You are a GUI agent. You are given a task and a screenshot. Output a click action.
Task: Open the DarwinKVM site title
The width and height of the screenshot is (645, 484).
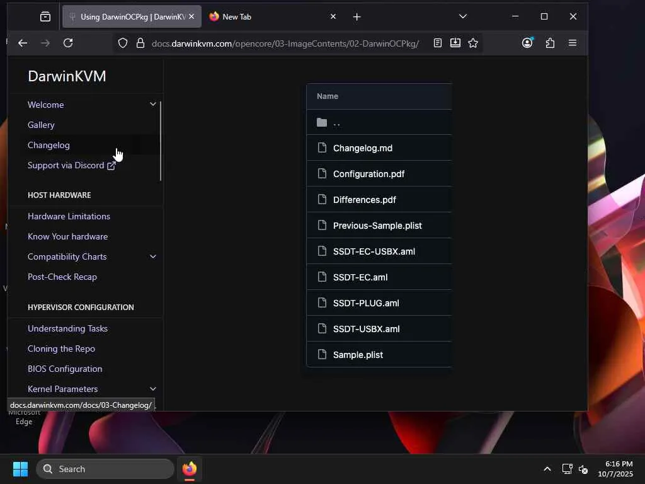coord(67,76)
